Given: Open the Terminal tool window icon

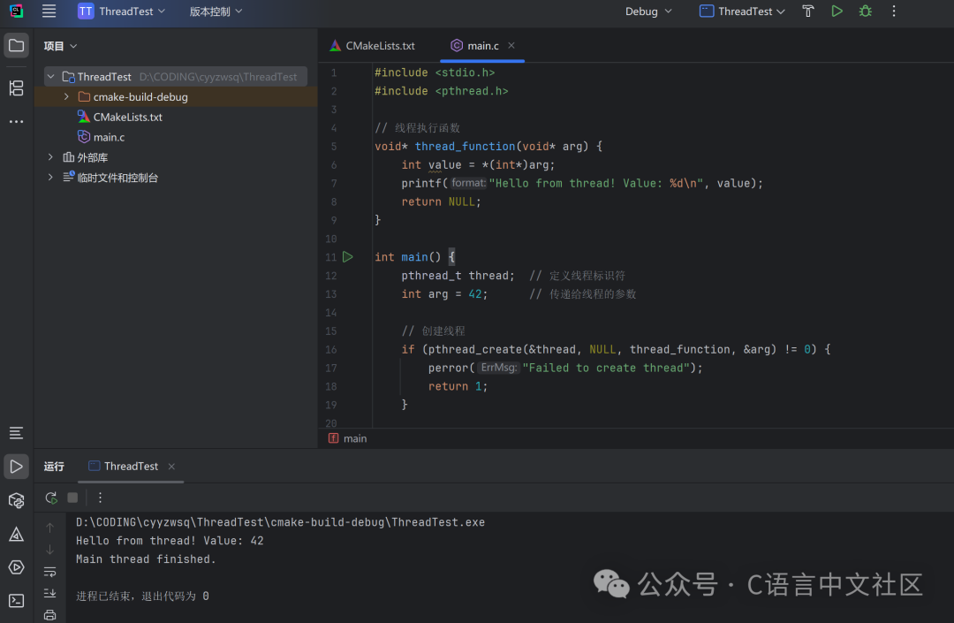Looking at the screenshot, I should click(x=17, y=601).
